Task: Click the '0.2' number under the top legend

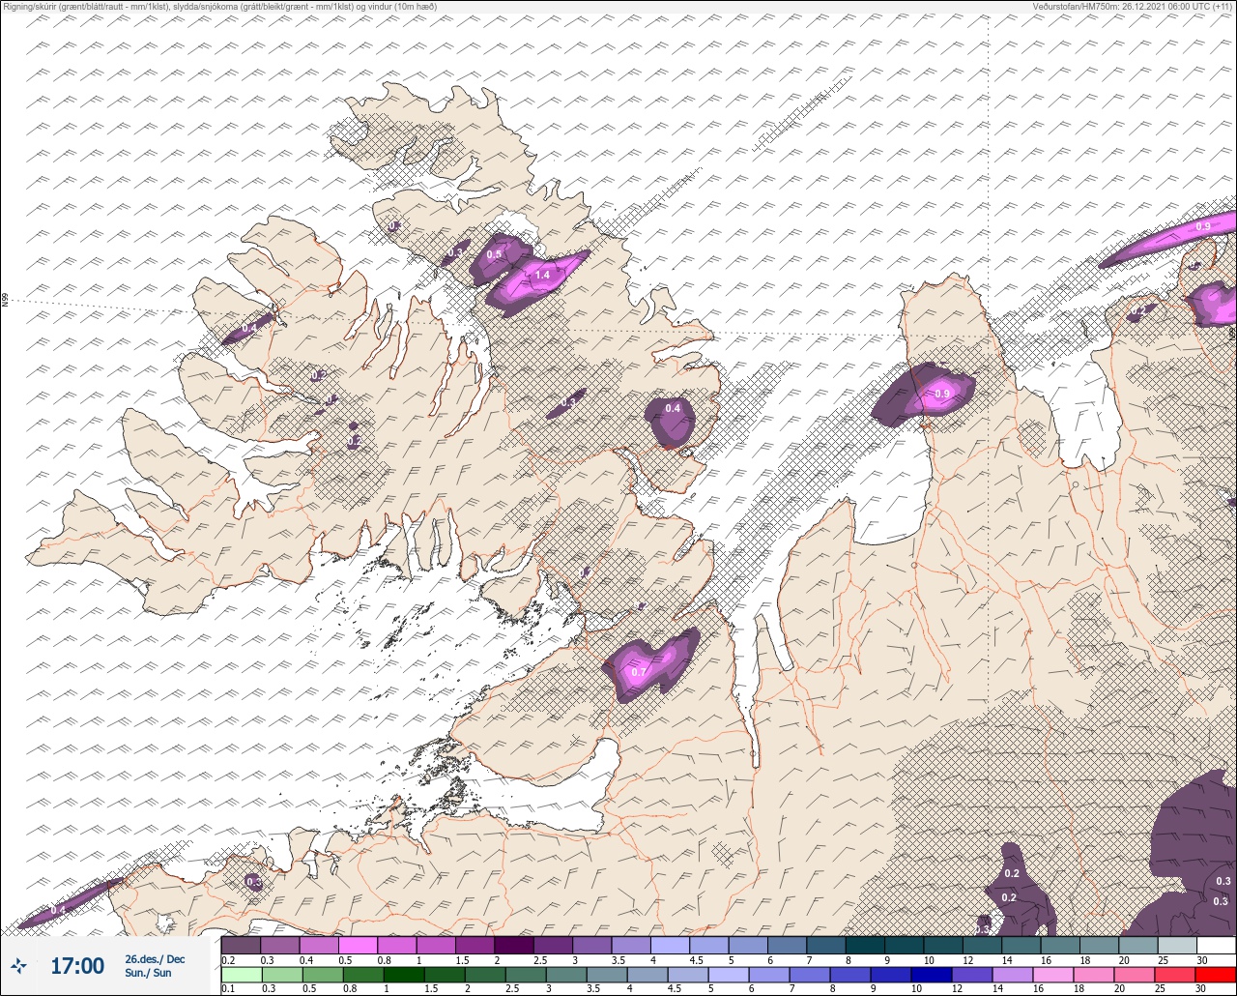Action: coord(228,959)
